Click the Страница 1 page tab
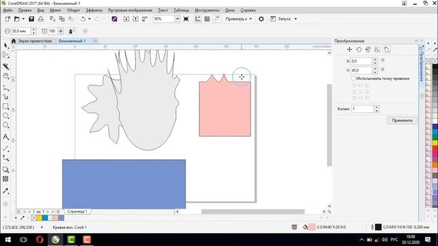The height and width of the screenshot is (246, 438). [x=77, y=211]
